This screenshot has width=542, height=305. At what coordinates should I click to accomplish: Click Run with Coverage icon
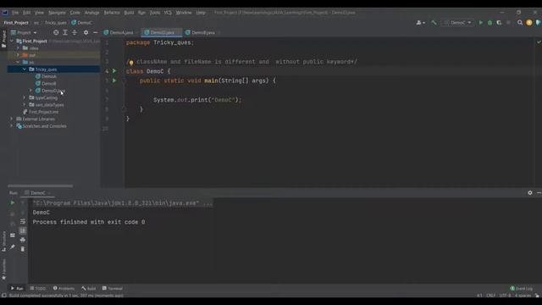(499, 23)
